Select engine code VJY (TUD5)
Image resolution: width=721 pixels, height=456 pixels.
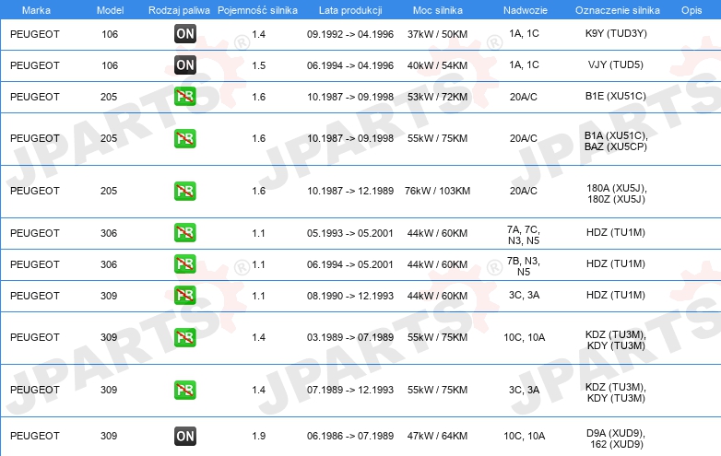[x=616, y=64]
